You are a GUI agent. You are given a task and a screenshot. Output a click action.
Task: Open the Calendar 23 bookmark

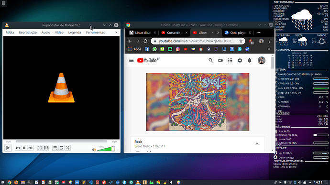point(231,49)
